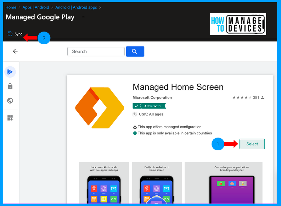The height and width of the screenshot is (206, 281).
Task: Click the Managed Home Screen title
Action: click(x=178, y=87)
